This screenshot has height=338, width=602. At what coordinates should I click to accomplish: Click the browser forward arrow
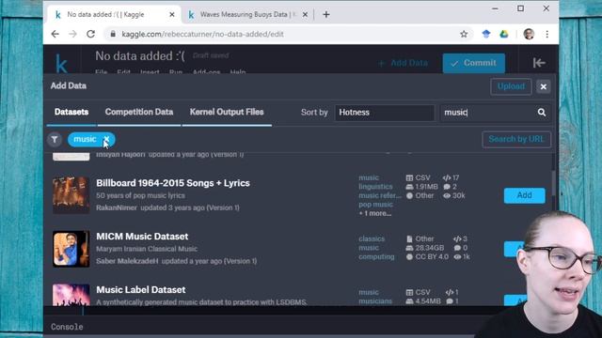(x=72, y=34)
